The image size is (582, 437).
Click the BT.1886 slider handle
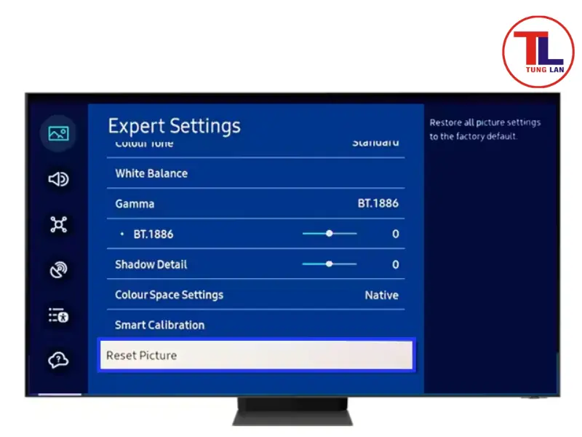(330, 234)
